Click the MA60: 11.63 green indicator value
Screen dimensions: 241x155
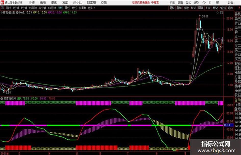[x=70, y=12]
